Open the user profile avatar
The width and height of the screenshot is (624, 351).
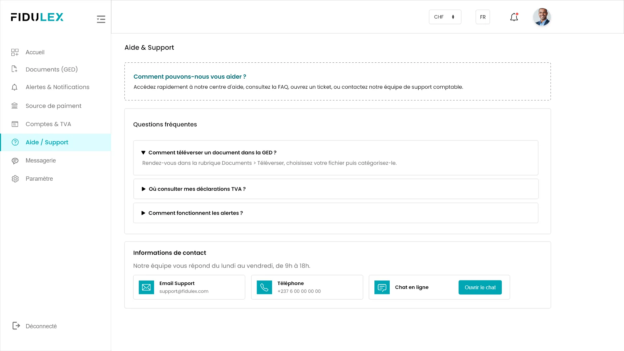click(541, 17)
